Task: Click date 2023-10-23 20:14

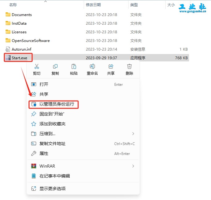Action: (101, 49)
